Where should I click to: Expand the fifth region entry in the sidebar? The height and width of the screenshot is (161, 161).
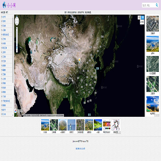pyautogui.click(x=7, y=34)
